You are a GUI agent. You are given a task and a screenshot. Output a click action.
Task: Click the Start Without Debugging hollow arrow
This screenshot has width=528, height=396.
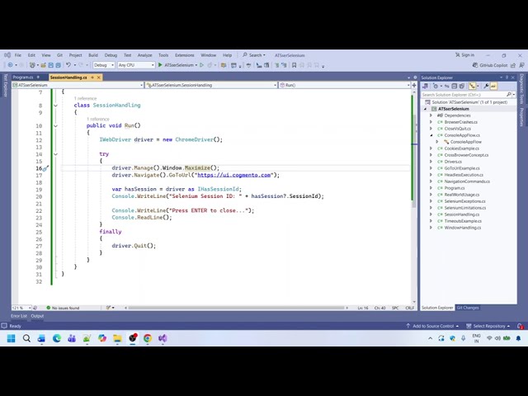pyautogui.click(x=201, y=65)
